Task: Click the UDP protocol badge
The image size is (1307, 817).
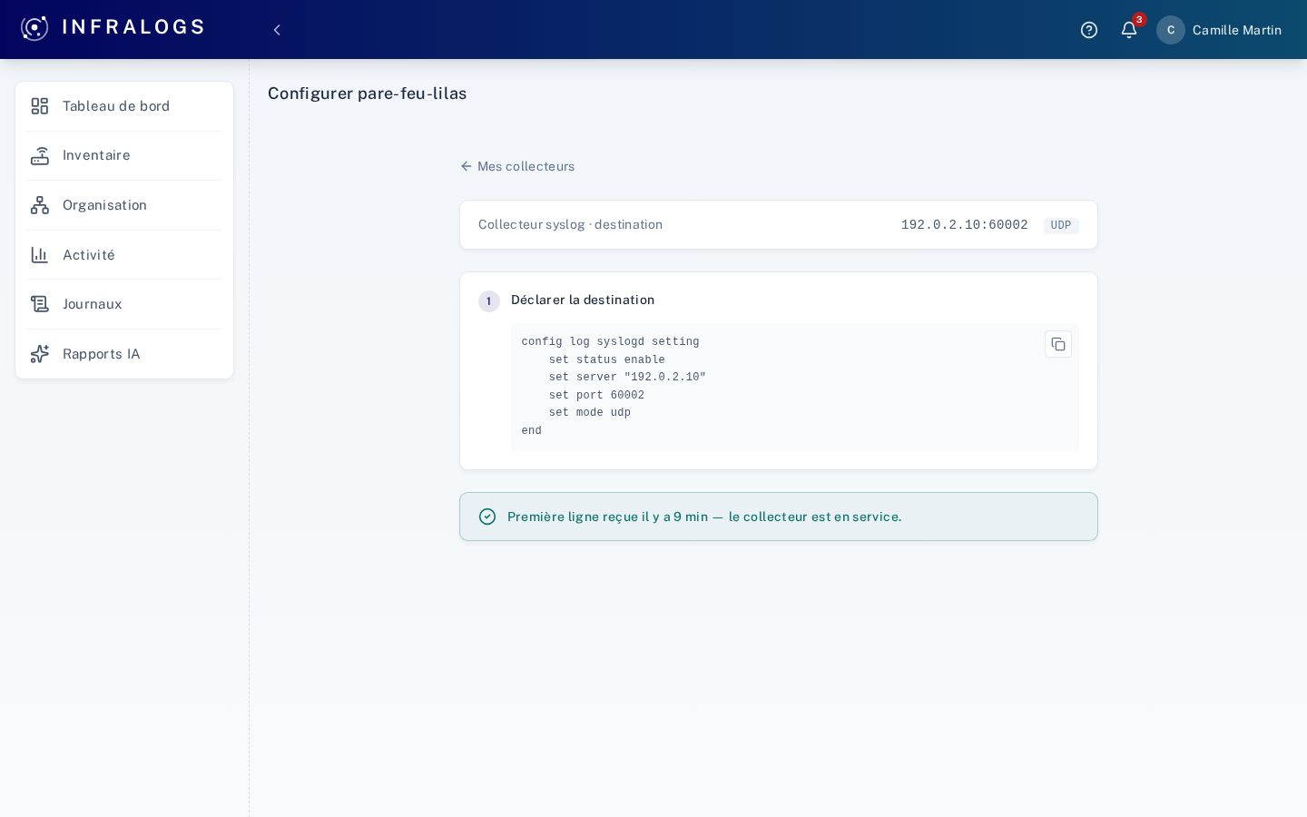Action: pos(1061,225)
